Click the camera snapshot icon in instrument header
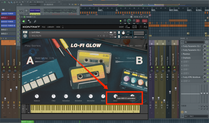The image size is (209, 123). 111,32
